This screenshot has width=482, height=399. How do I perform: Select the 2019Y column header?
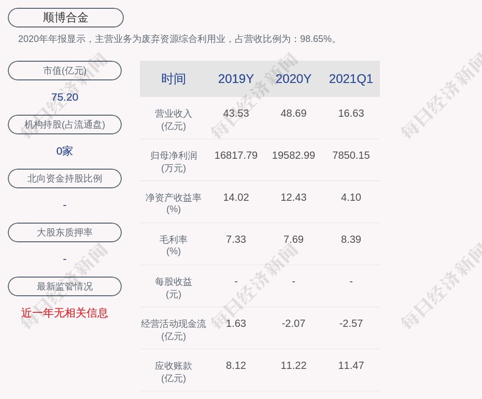[236, 79]
